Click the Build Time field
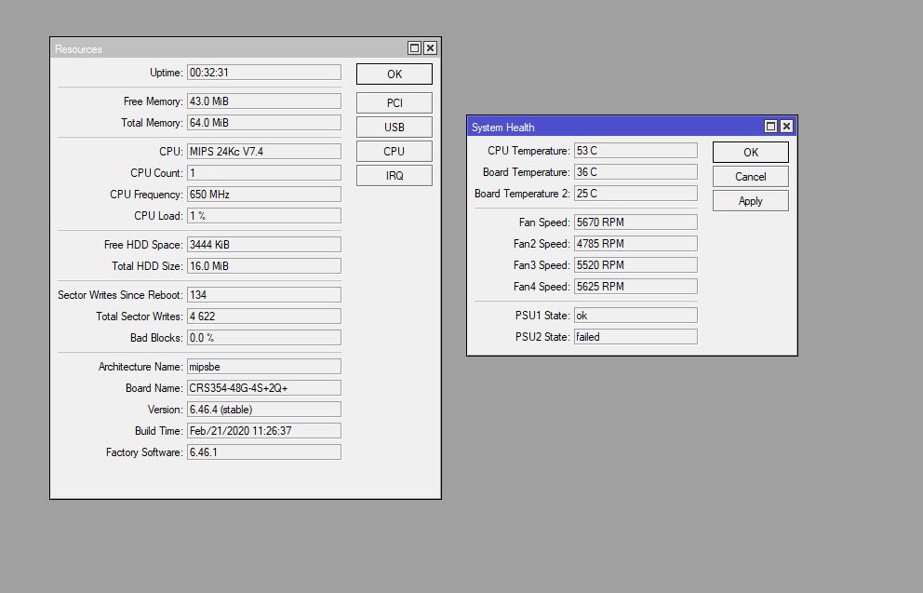The width and height of the screenshot is (923, 593). click(263, 430)
